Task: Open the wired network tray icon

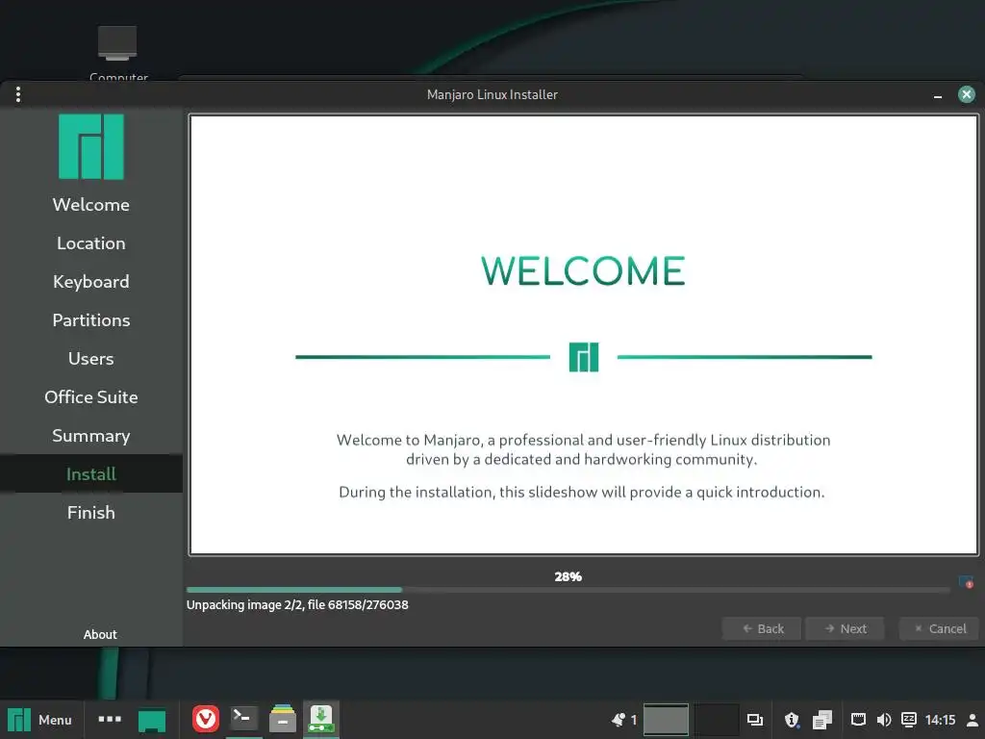Action: pos(858,720)
